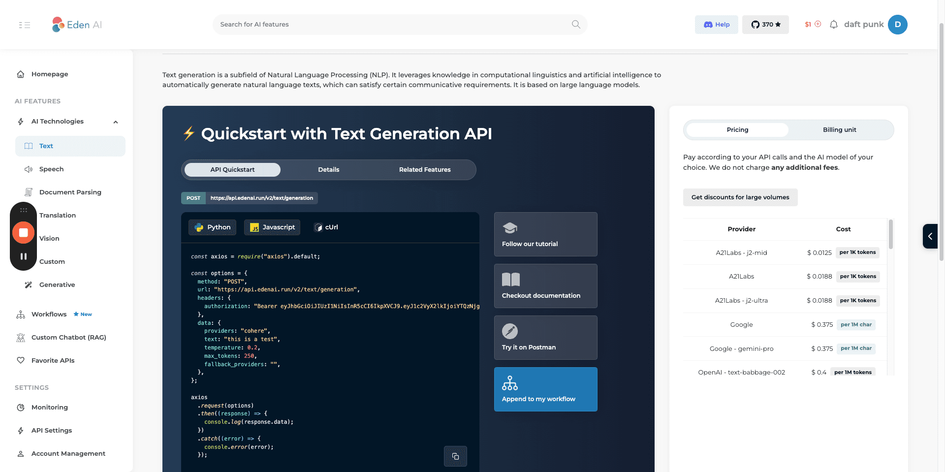This screenshot has width=945, height=472.
Task: Grab the recorder drag handle dots
Action: tap(23, 210)
